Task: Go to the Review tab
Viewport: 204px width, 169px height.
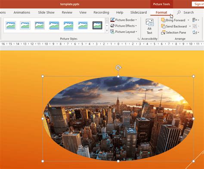Action: pos(67,12)
